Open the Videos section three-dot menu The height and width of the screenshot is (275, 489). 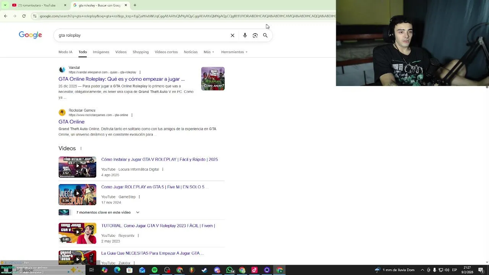[81, 149]
